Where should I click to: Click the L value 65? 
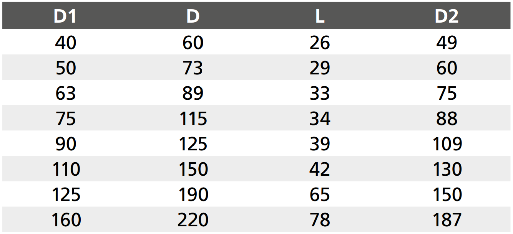point(320,194)
